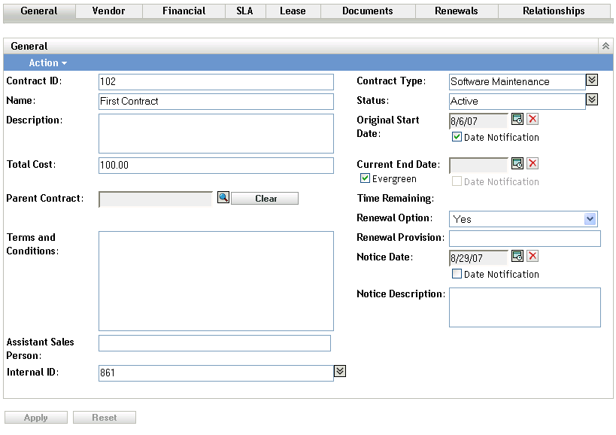The height and width of the screenshot is (435, 616).
Task: Uncheck the Evergreen checkbox
Action: point(366,179)
